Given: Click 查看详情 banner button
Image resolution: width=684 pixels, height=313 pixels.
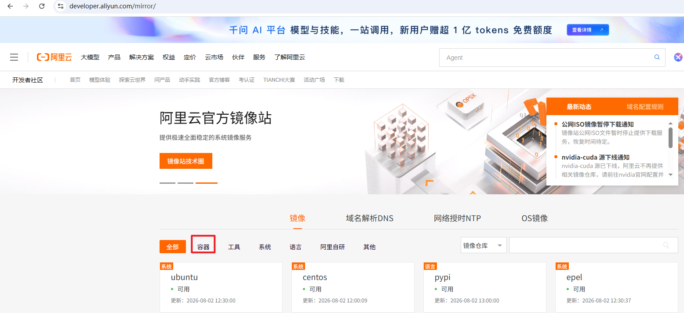Looking at the screenshot, I should (588, 30).
